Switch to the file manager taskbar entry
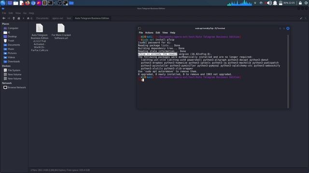 71,3
